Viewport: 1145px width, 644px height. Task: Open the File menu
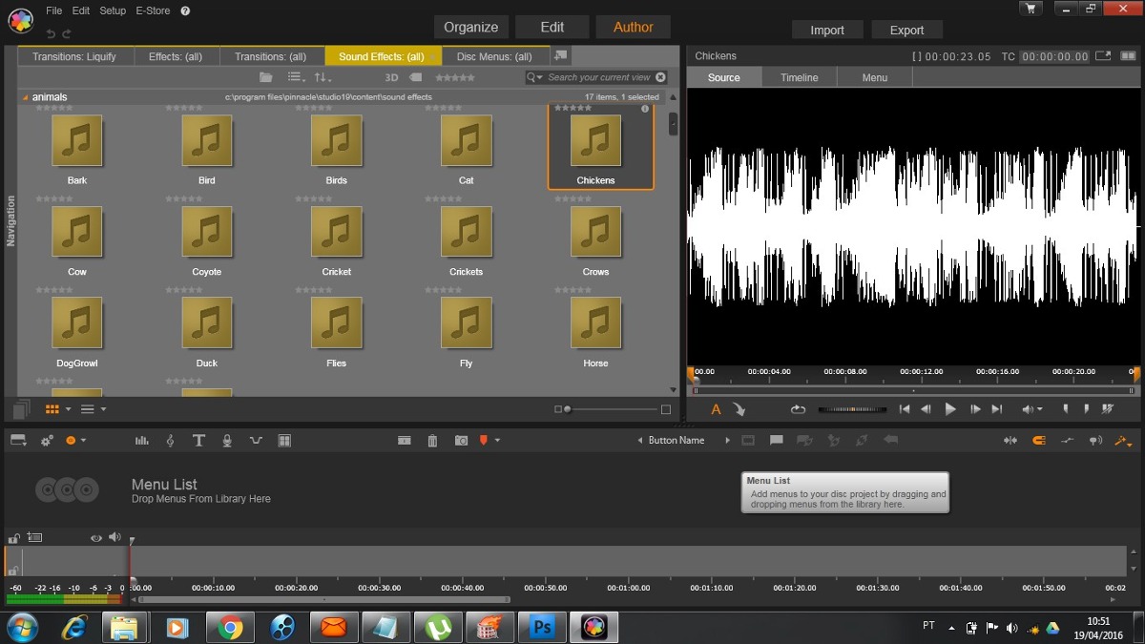pyautogui.click(x=54, y=10)
